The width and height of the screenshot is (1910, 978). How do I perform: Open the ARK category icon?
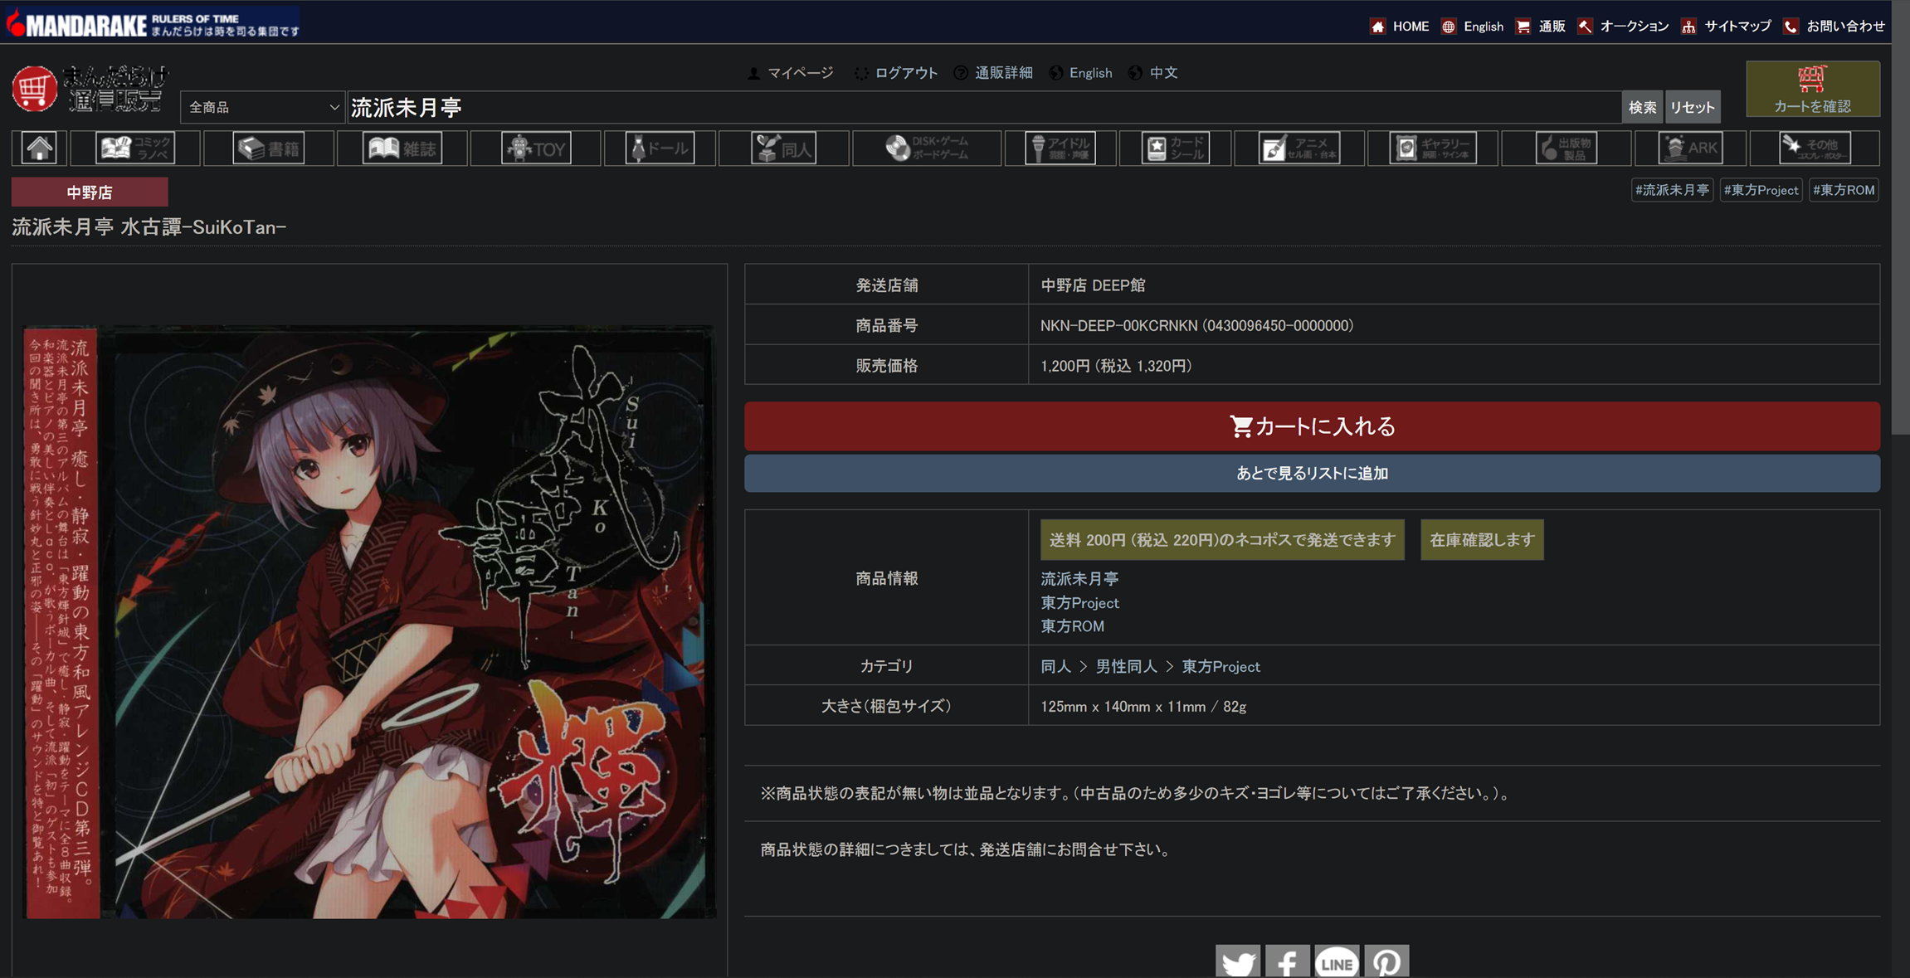[x=1690, y=148]
